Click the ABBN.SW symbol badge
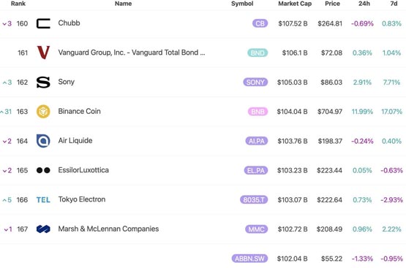The height and width of the screenshot is (268, 406). (250, 259)
